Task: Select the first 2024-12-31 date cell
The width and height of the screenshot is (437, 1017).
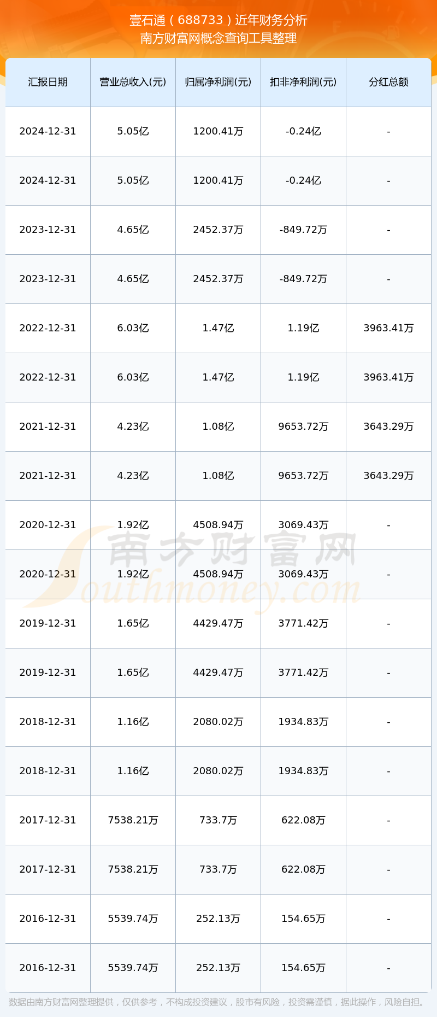Action: pyautogui.click(x=48, y=131)
